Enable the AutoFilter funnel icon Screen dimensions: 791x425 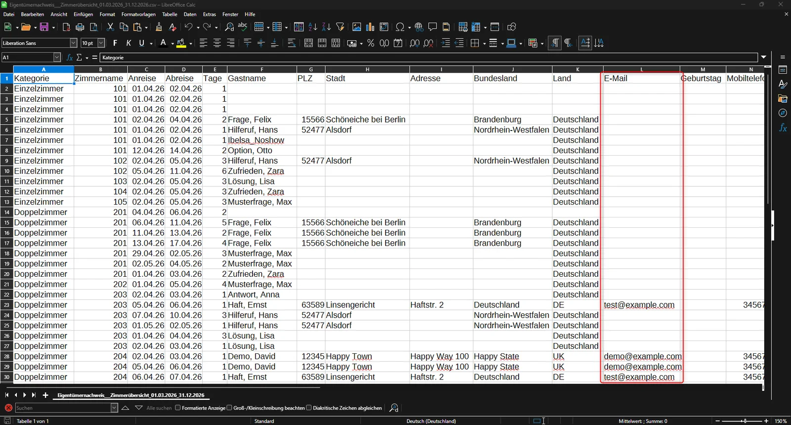coord(340,27)
